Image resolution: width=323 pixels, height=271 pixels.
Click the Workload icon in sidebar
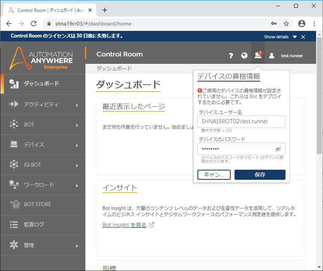[14, 184]
